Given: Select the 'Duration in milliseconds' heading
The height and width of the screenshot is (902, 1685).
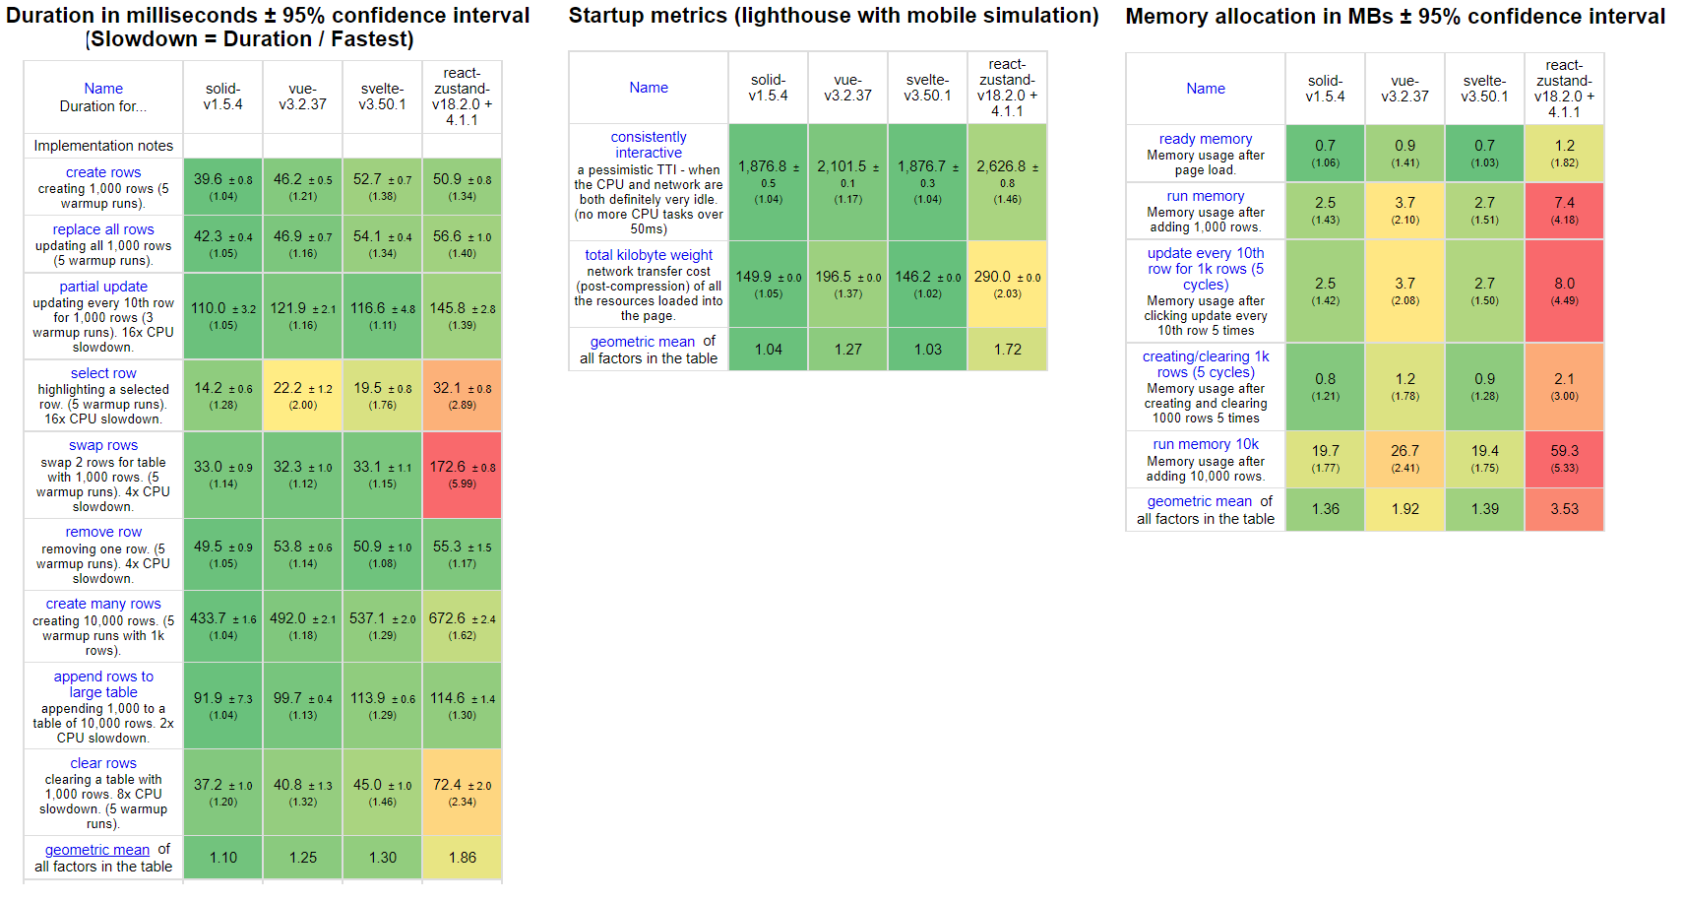Looking at the screenshot, I should 268,28.
